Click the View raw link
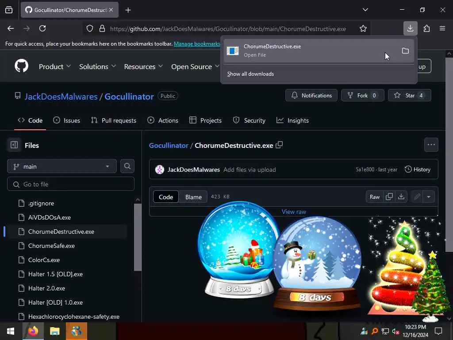The width and height of the screenshot is (453, 340). pyautogui.click(x=294, y=212)
